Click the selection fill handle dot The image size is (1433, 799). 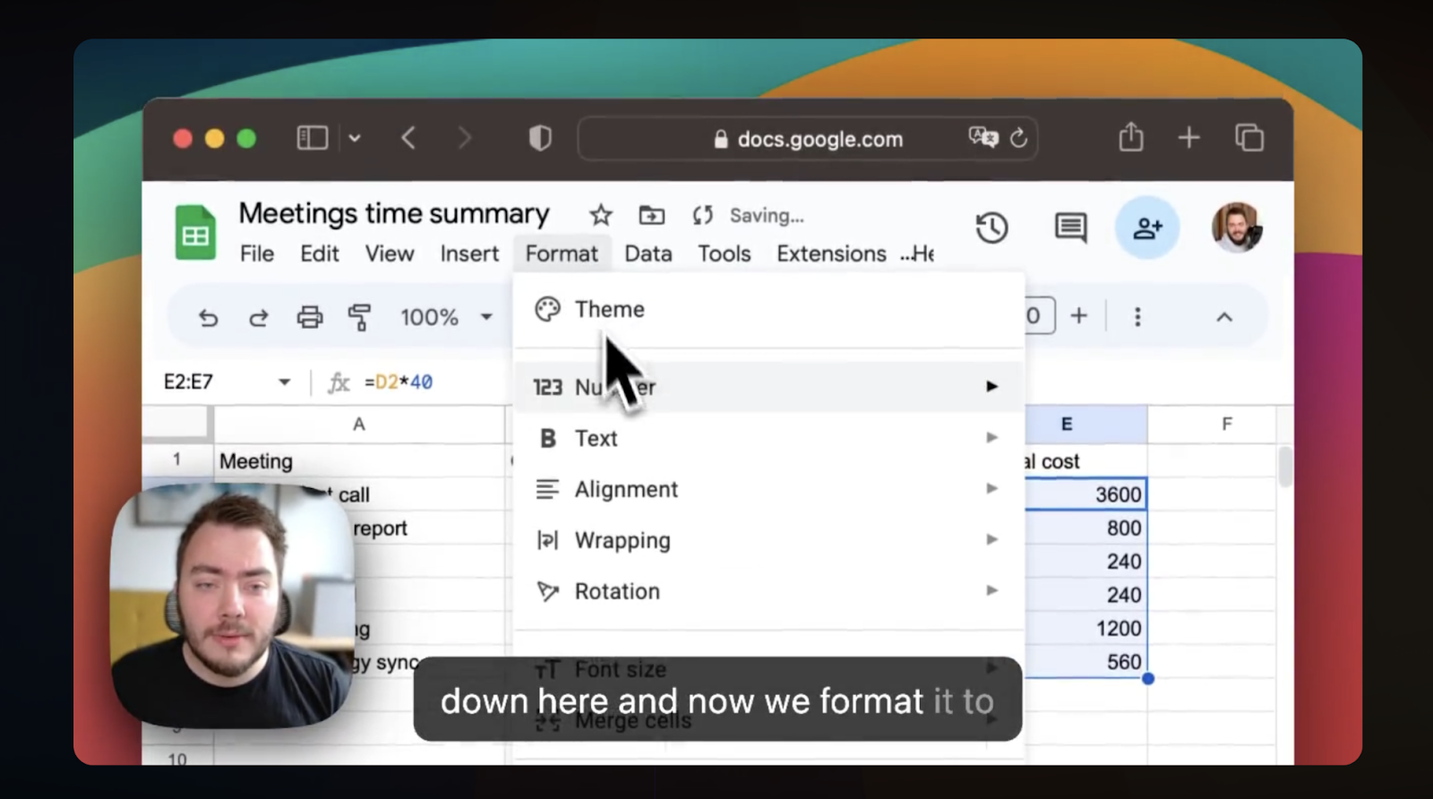click(1148, 679)
